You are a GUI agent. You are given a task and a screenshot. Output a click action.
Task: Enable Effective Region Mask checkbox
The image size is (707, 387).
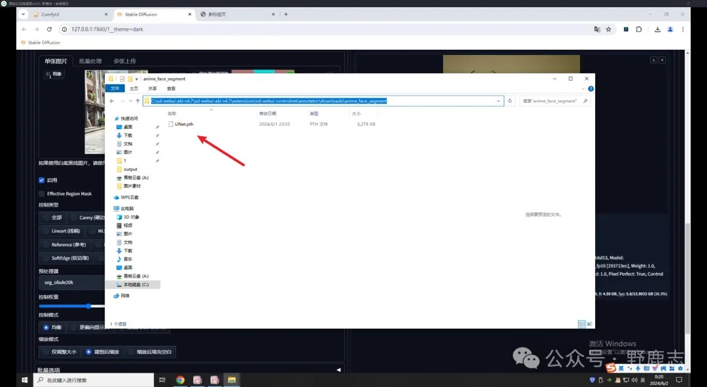click(41, 194)
